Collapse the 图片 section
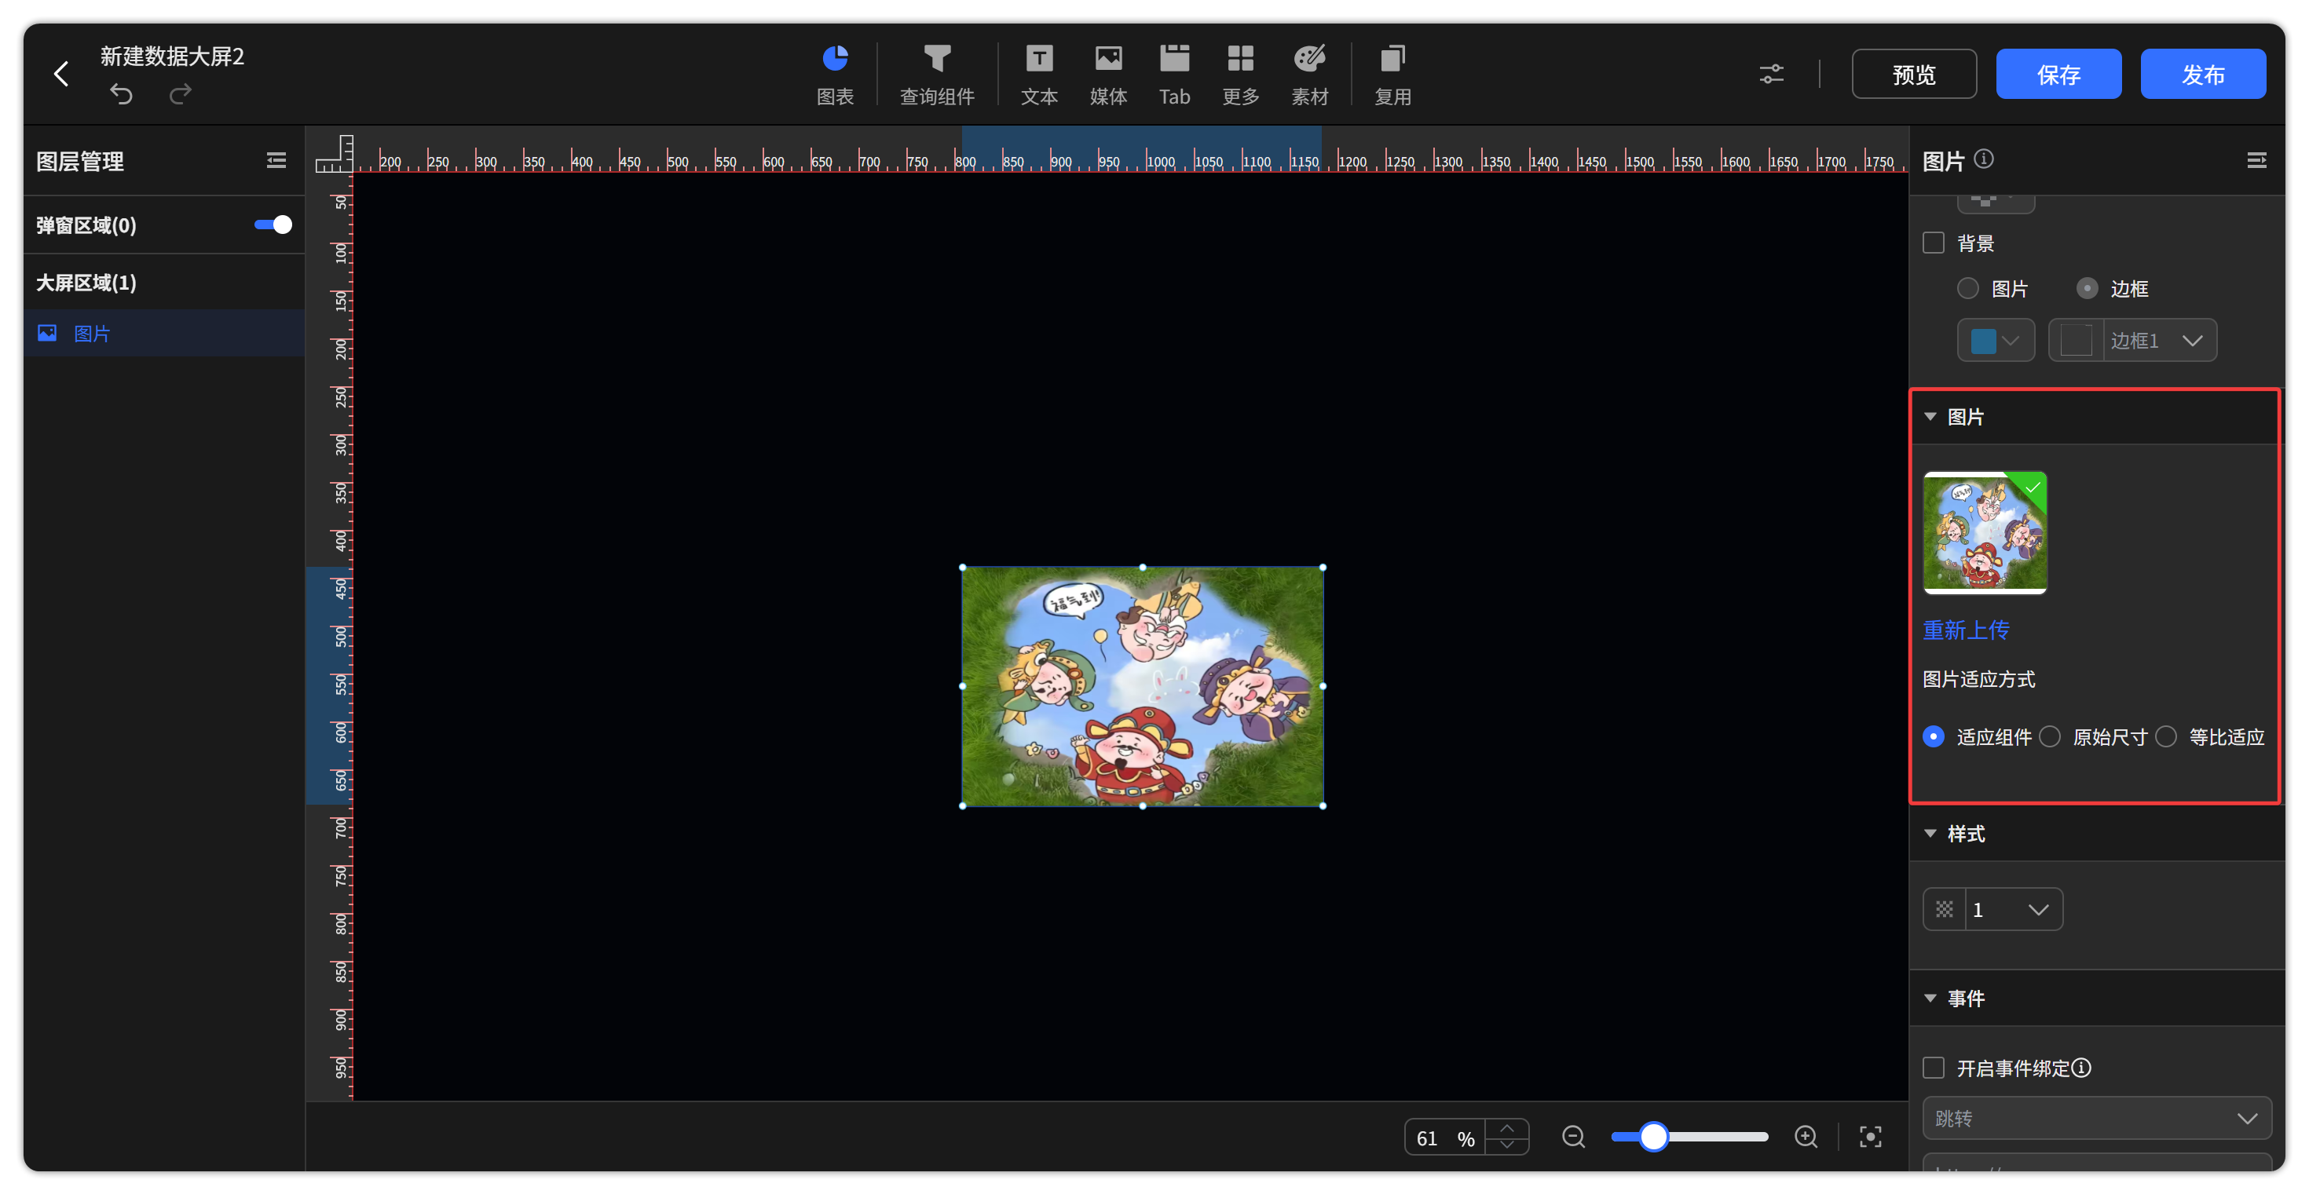Screen dimensions: 2309x1187 [1930, 417]
